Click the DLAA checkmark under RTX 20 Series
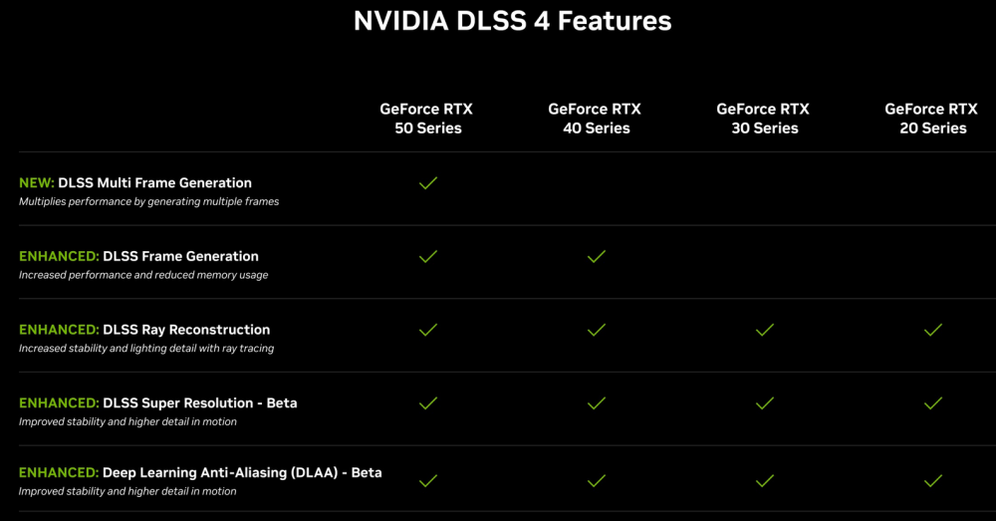 (933, 480)
